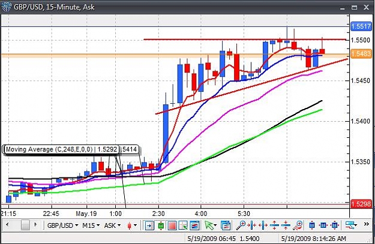Click the blue 1.5517 price label
The width and height of the screenshot is (375, 244).
click(361, 26)
